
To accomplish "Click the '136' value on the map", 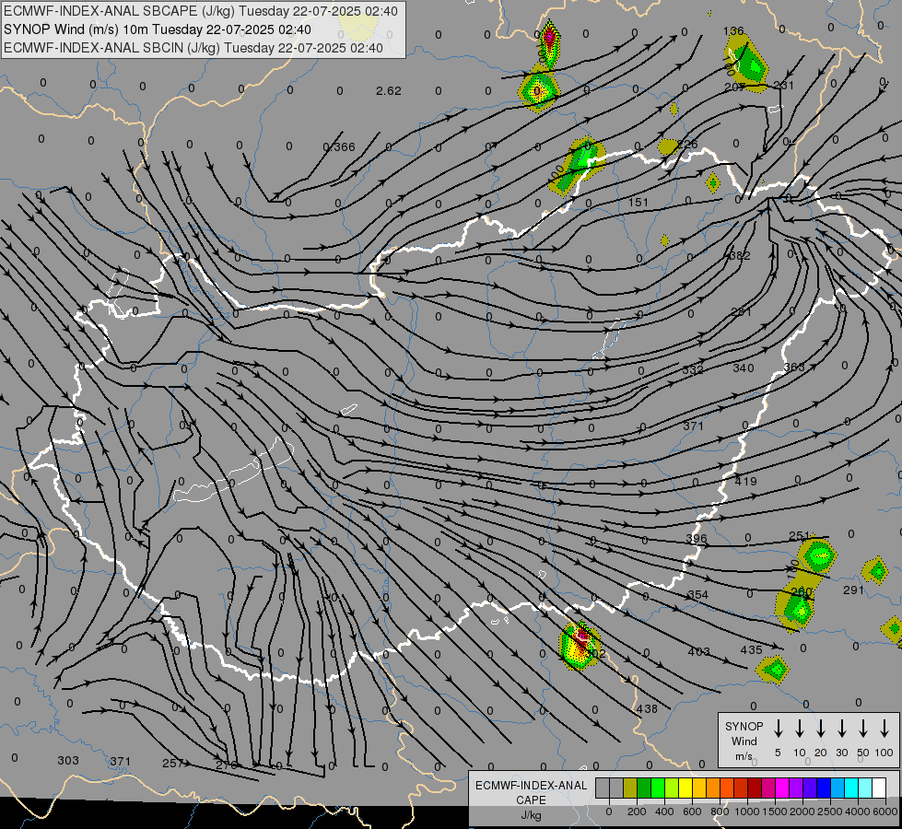I will [x=733, y=31].
